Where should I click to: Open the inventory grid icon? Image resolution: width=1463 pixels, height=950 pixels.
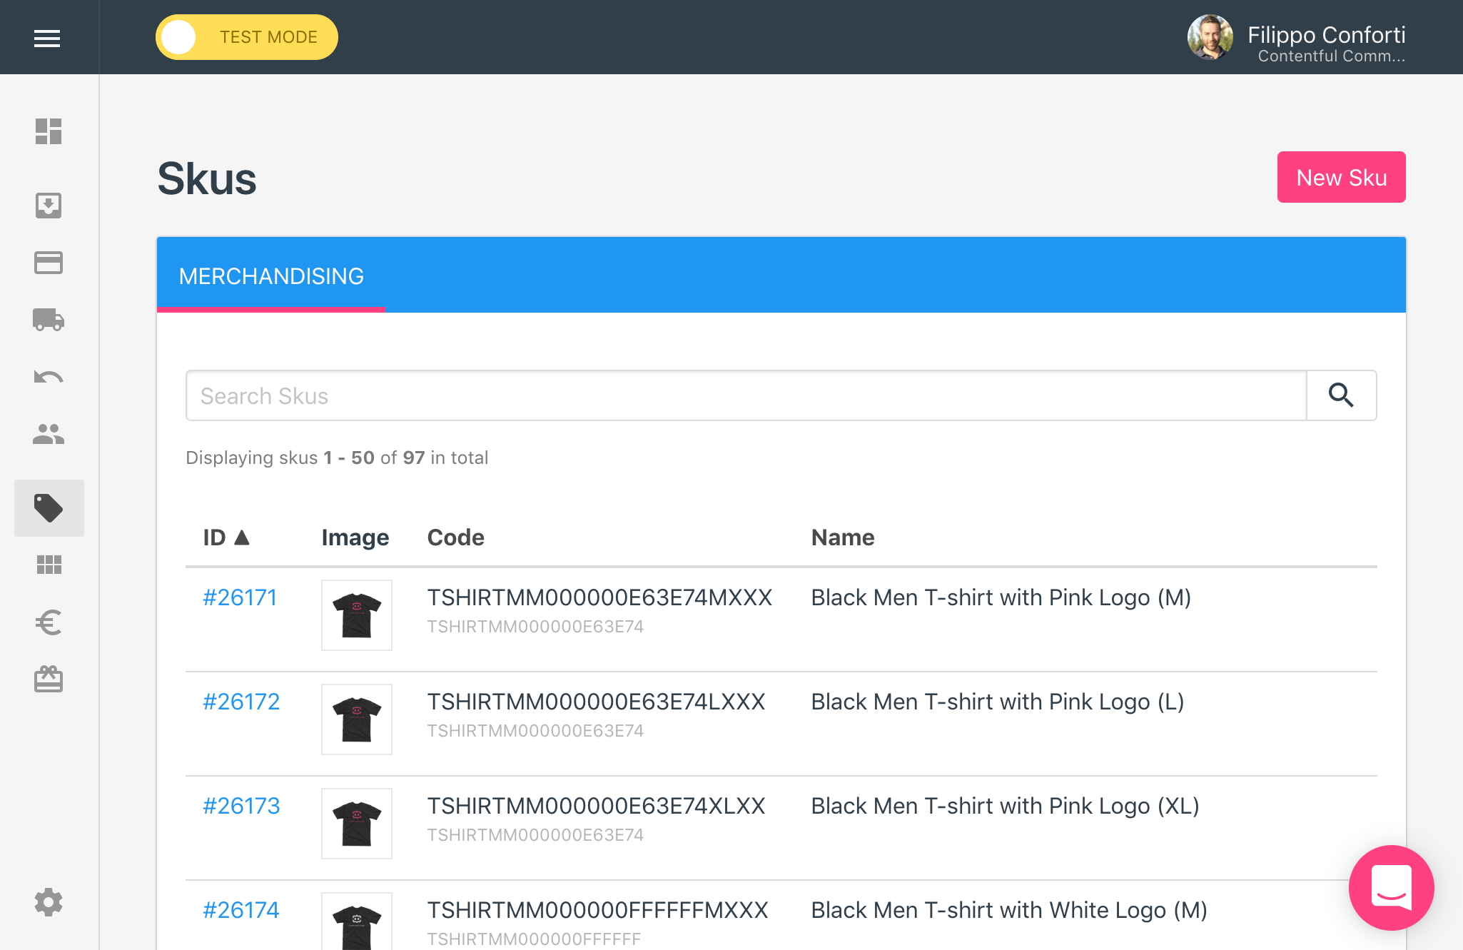[49, 565]
